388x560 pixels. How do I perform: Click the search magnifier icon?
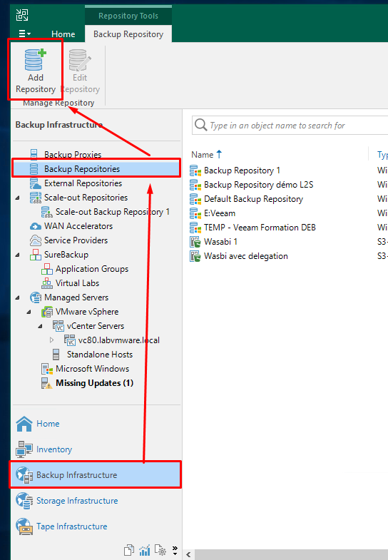pos(200,125)
